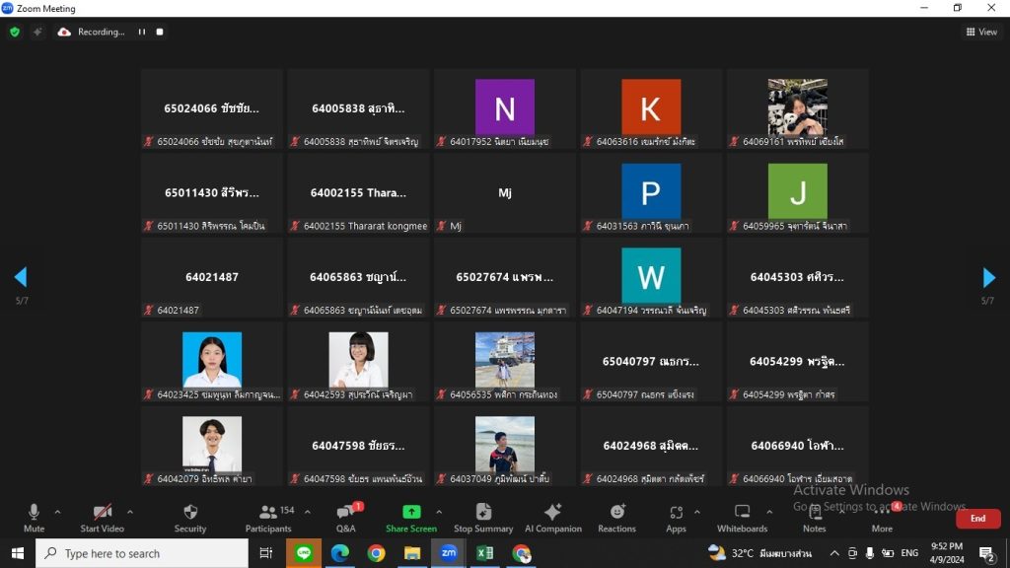Viewport: 1010px width, 568px height.
Task: Click the red End meeting button
Action: click(977, 519)
